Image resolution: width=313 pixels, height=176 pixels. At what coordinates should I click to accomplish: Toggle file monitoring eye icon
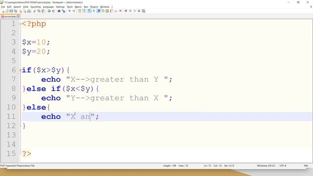click(x=120, y=11)
